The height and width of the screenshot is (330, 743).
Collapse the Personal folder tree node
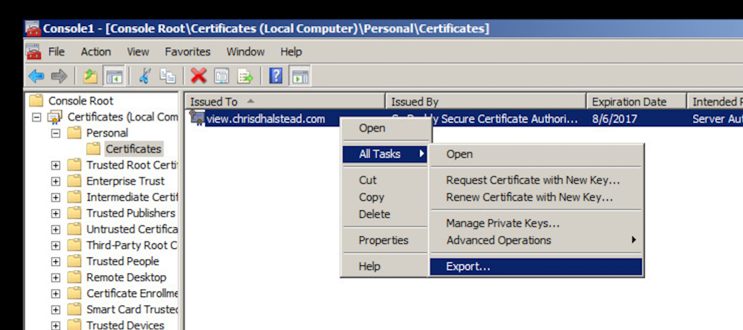click(x=56, y=133)
